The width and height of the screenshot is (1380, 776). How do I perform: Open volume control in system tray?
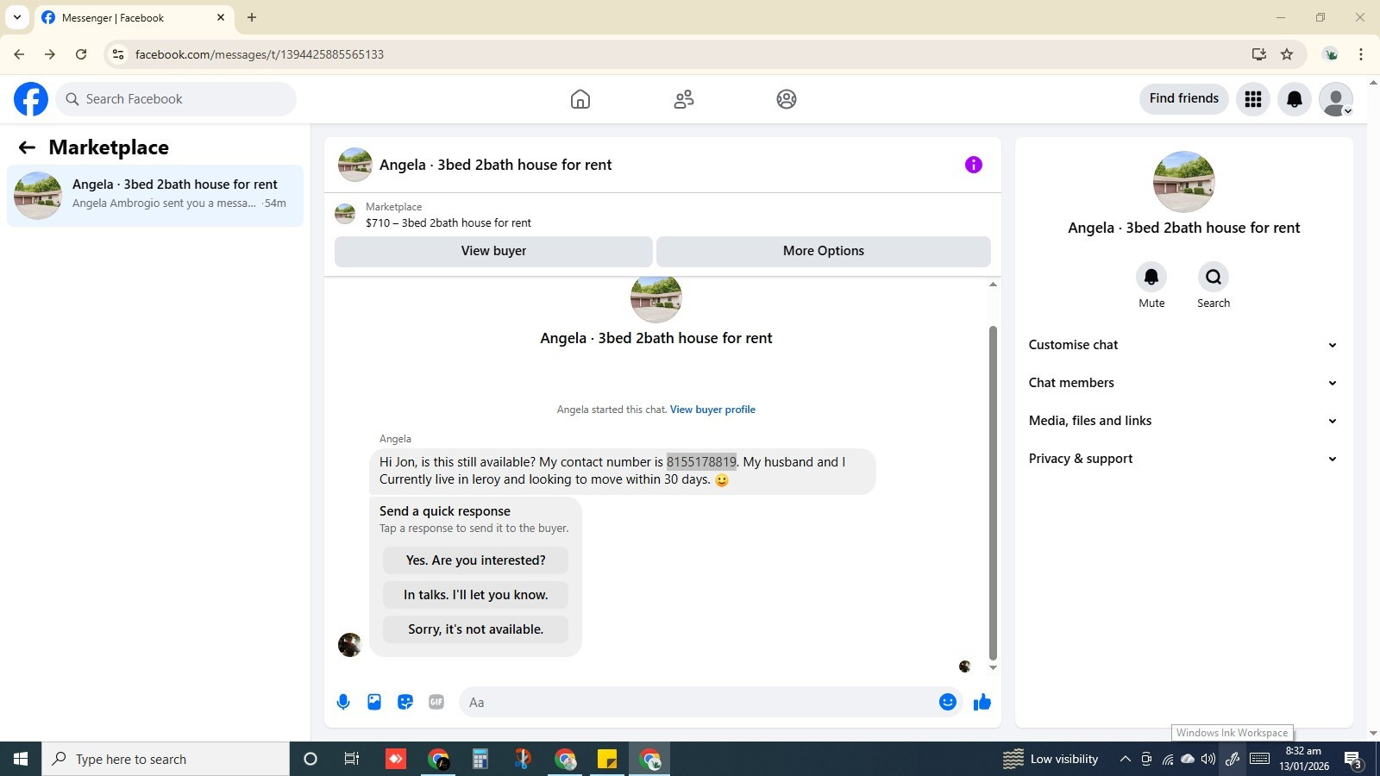point(1208,759)
